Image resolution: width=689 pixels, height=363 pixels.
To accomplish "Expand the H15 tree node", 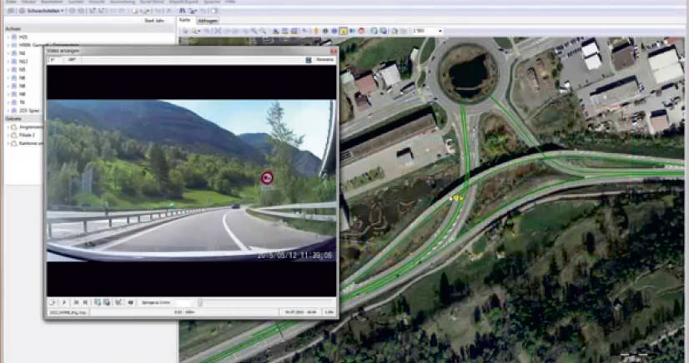I will pos(8,37).
